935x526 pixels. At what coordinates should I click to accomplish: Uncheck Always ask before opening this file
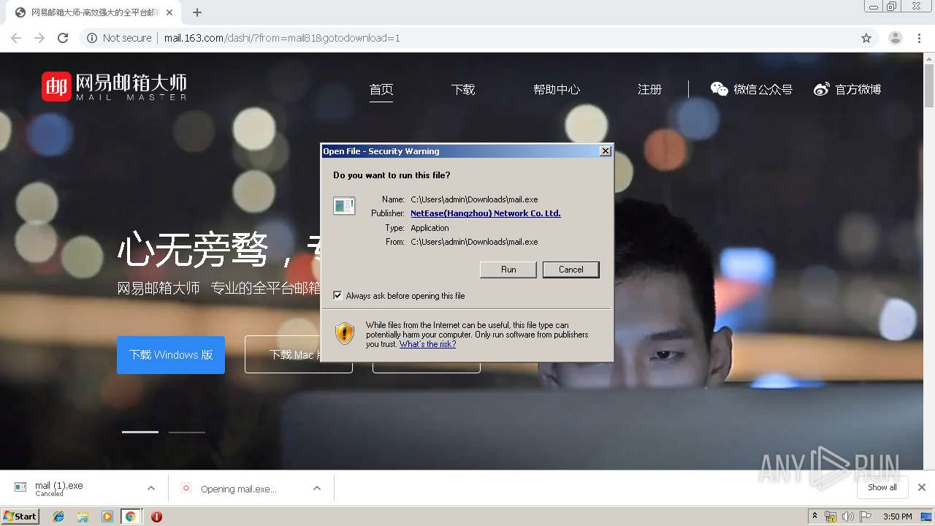click(337, 296)
